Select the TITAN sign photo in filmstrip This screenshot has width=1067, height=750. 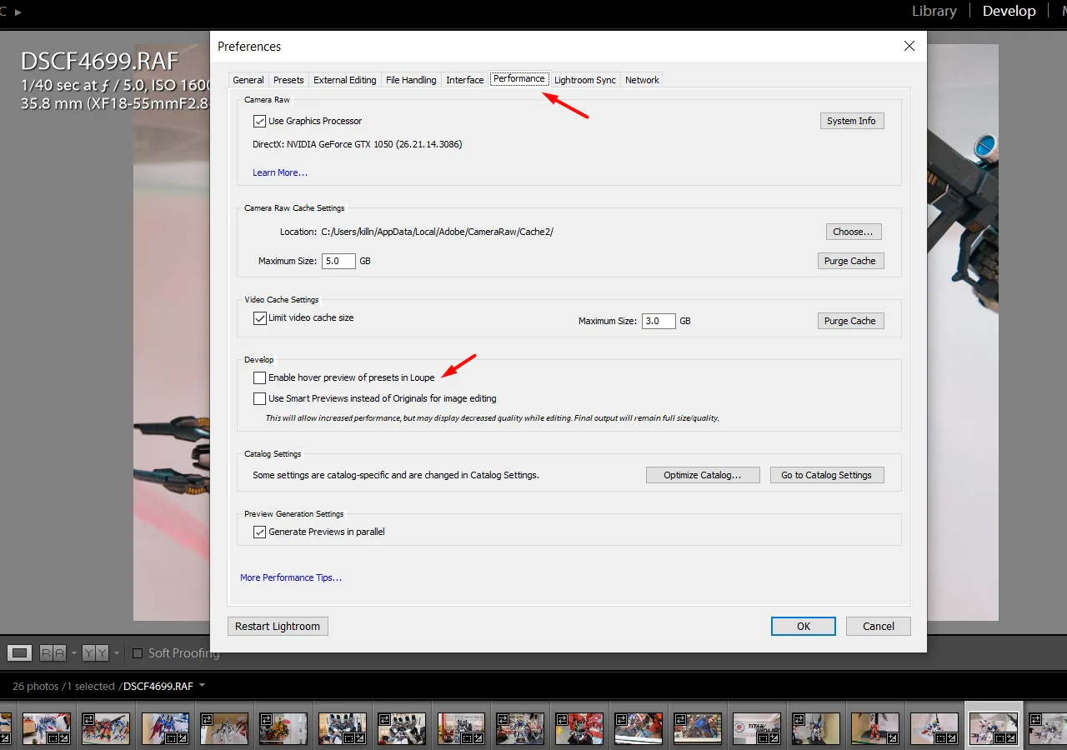tap(757, 728)
